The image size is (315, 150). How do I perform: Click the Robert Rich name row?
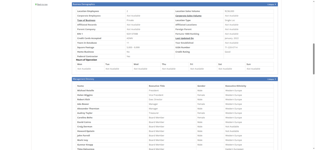pyautogui.click(x=83, y=99)
